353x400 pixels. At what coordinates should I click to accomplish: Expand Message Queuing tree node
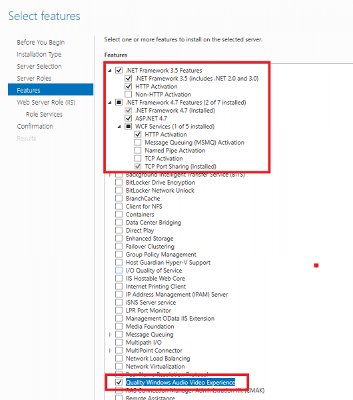[x=110, y=335]
